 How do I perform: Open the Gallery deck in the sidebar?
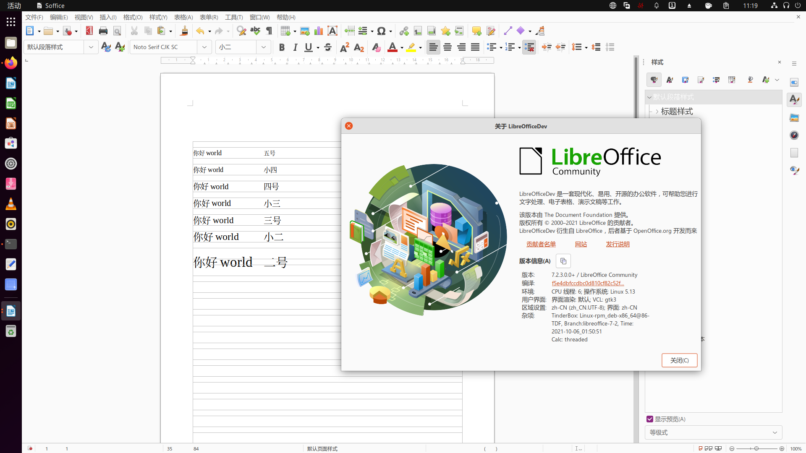pos(794,118)
